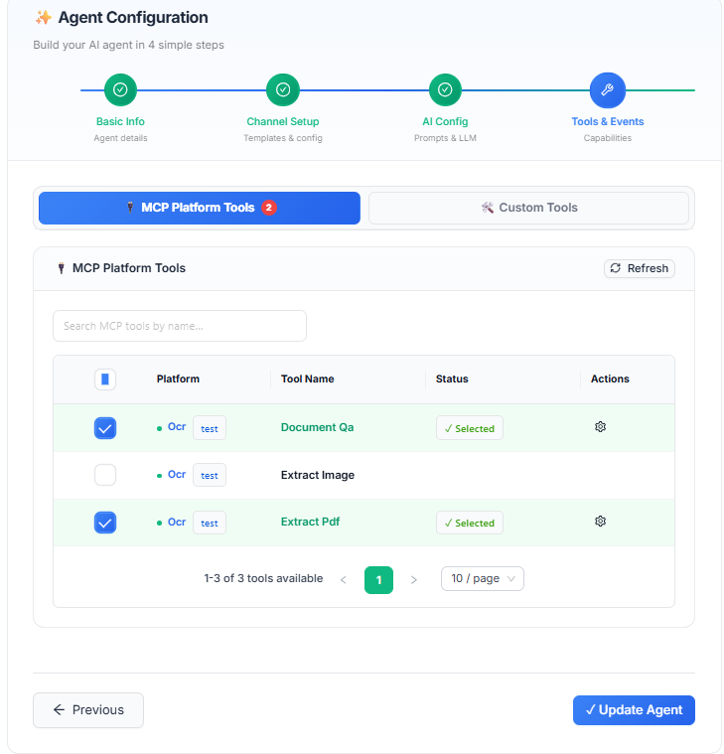The width and height of the screenshot is (724, 754).
Task: Uncheck the Extract Pdf tool checkbox
Action: coord(105,523)
